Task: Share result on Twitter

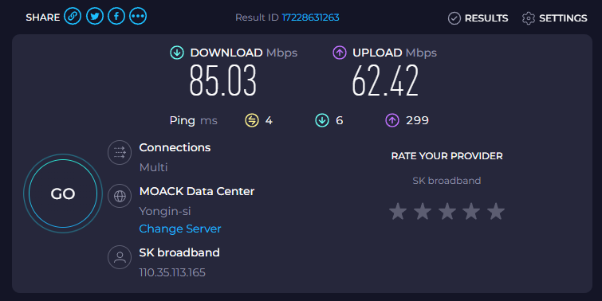Action: pyautogui.click(x=94, y=17)
